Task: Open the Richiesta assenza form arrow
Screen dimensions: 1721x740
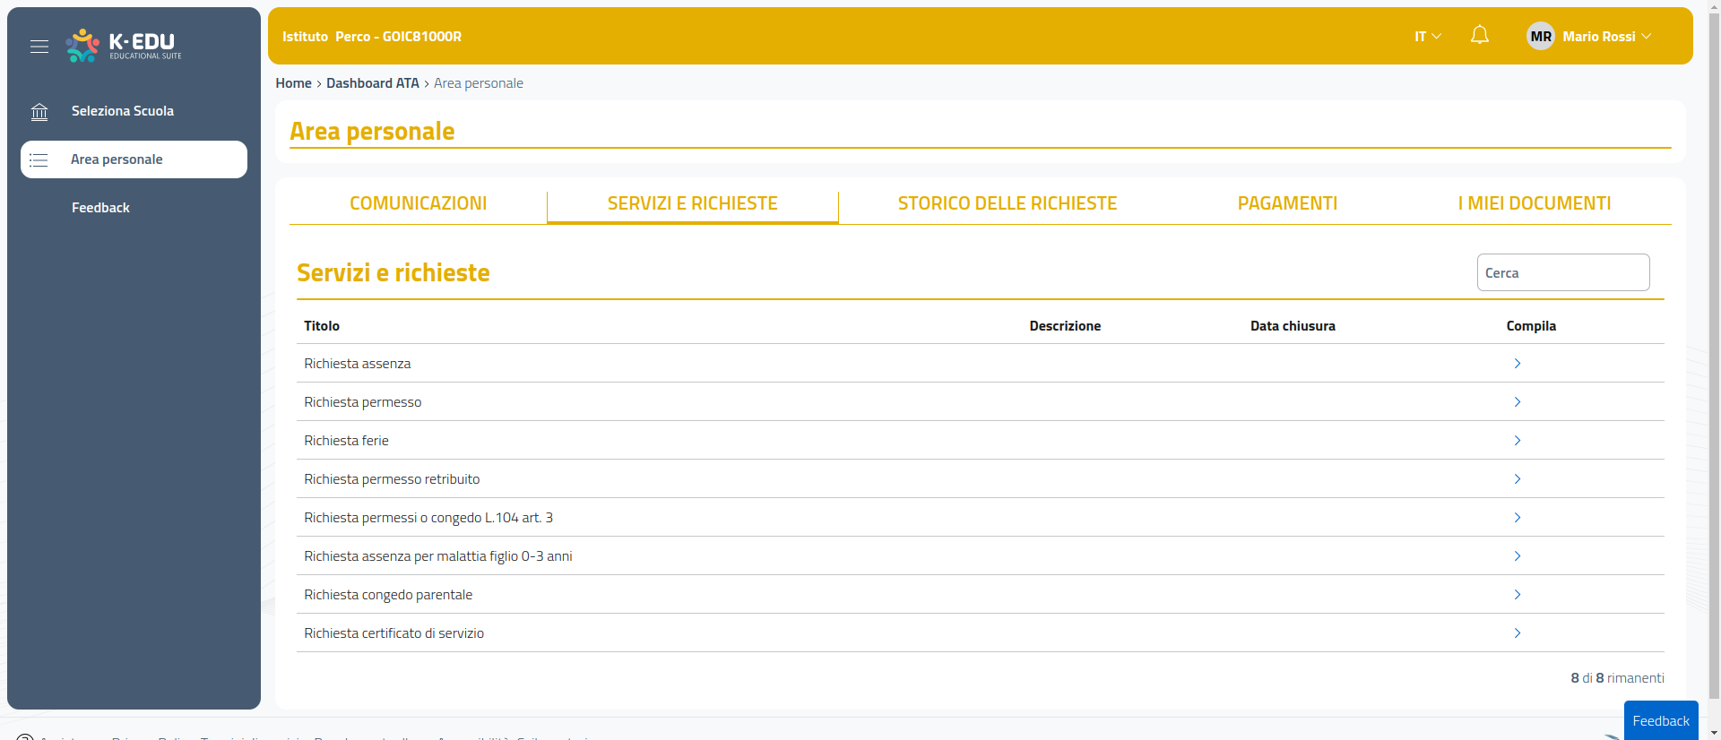Action: pyautogui.click(x=1517, y=364)
